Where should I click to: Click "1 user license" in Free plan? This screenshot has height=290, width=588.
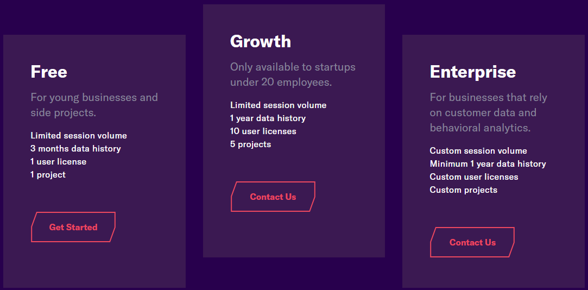(x=59, y=162)
